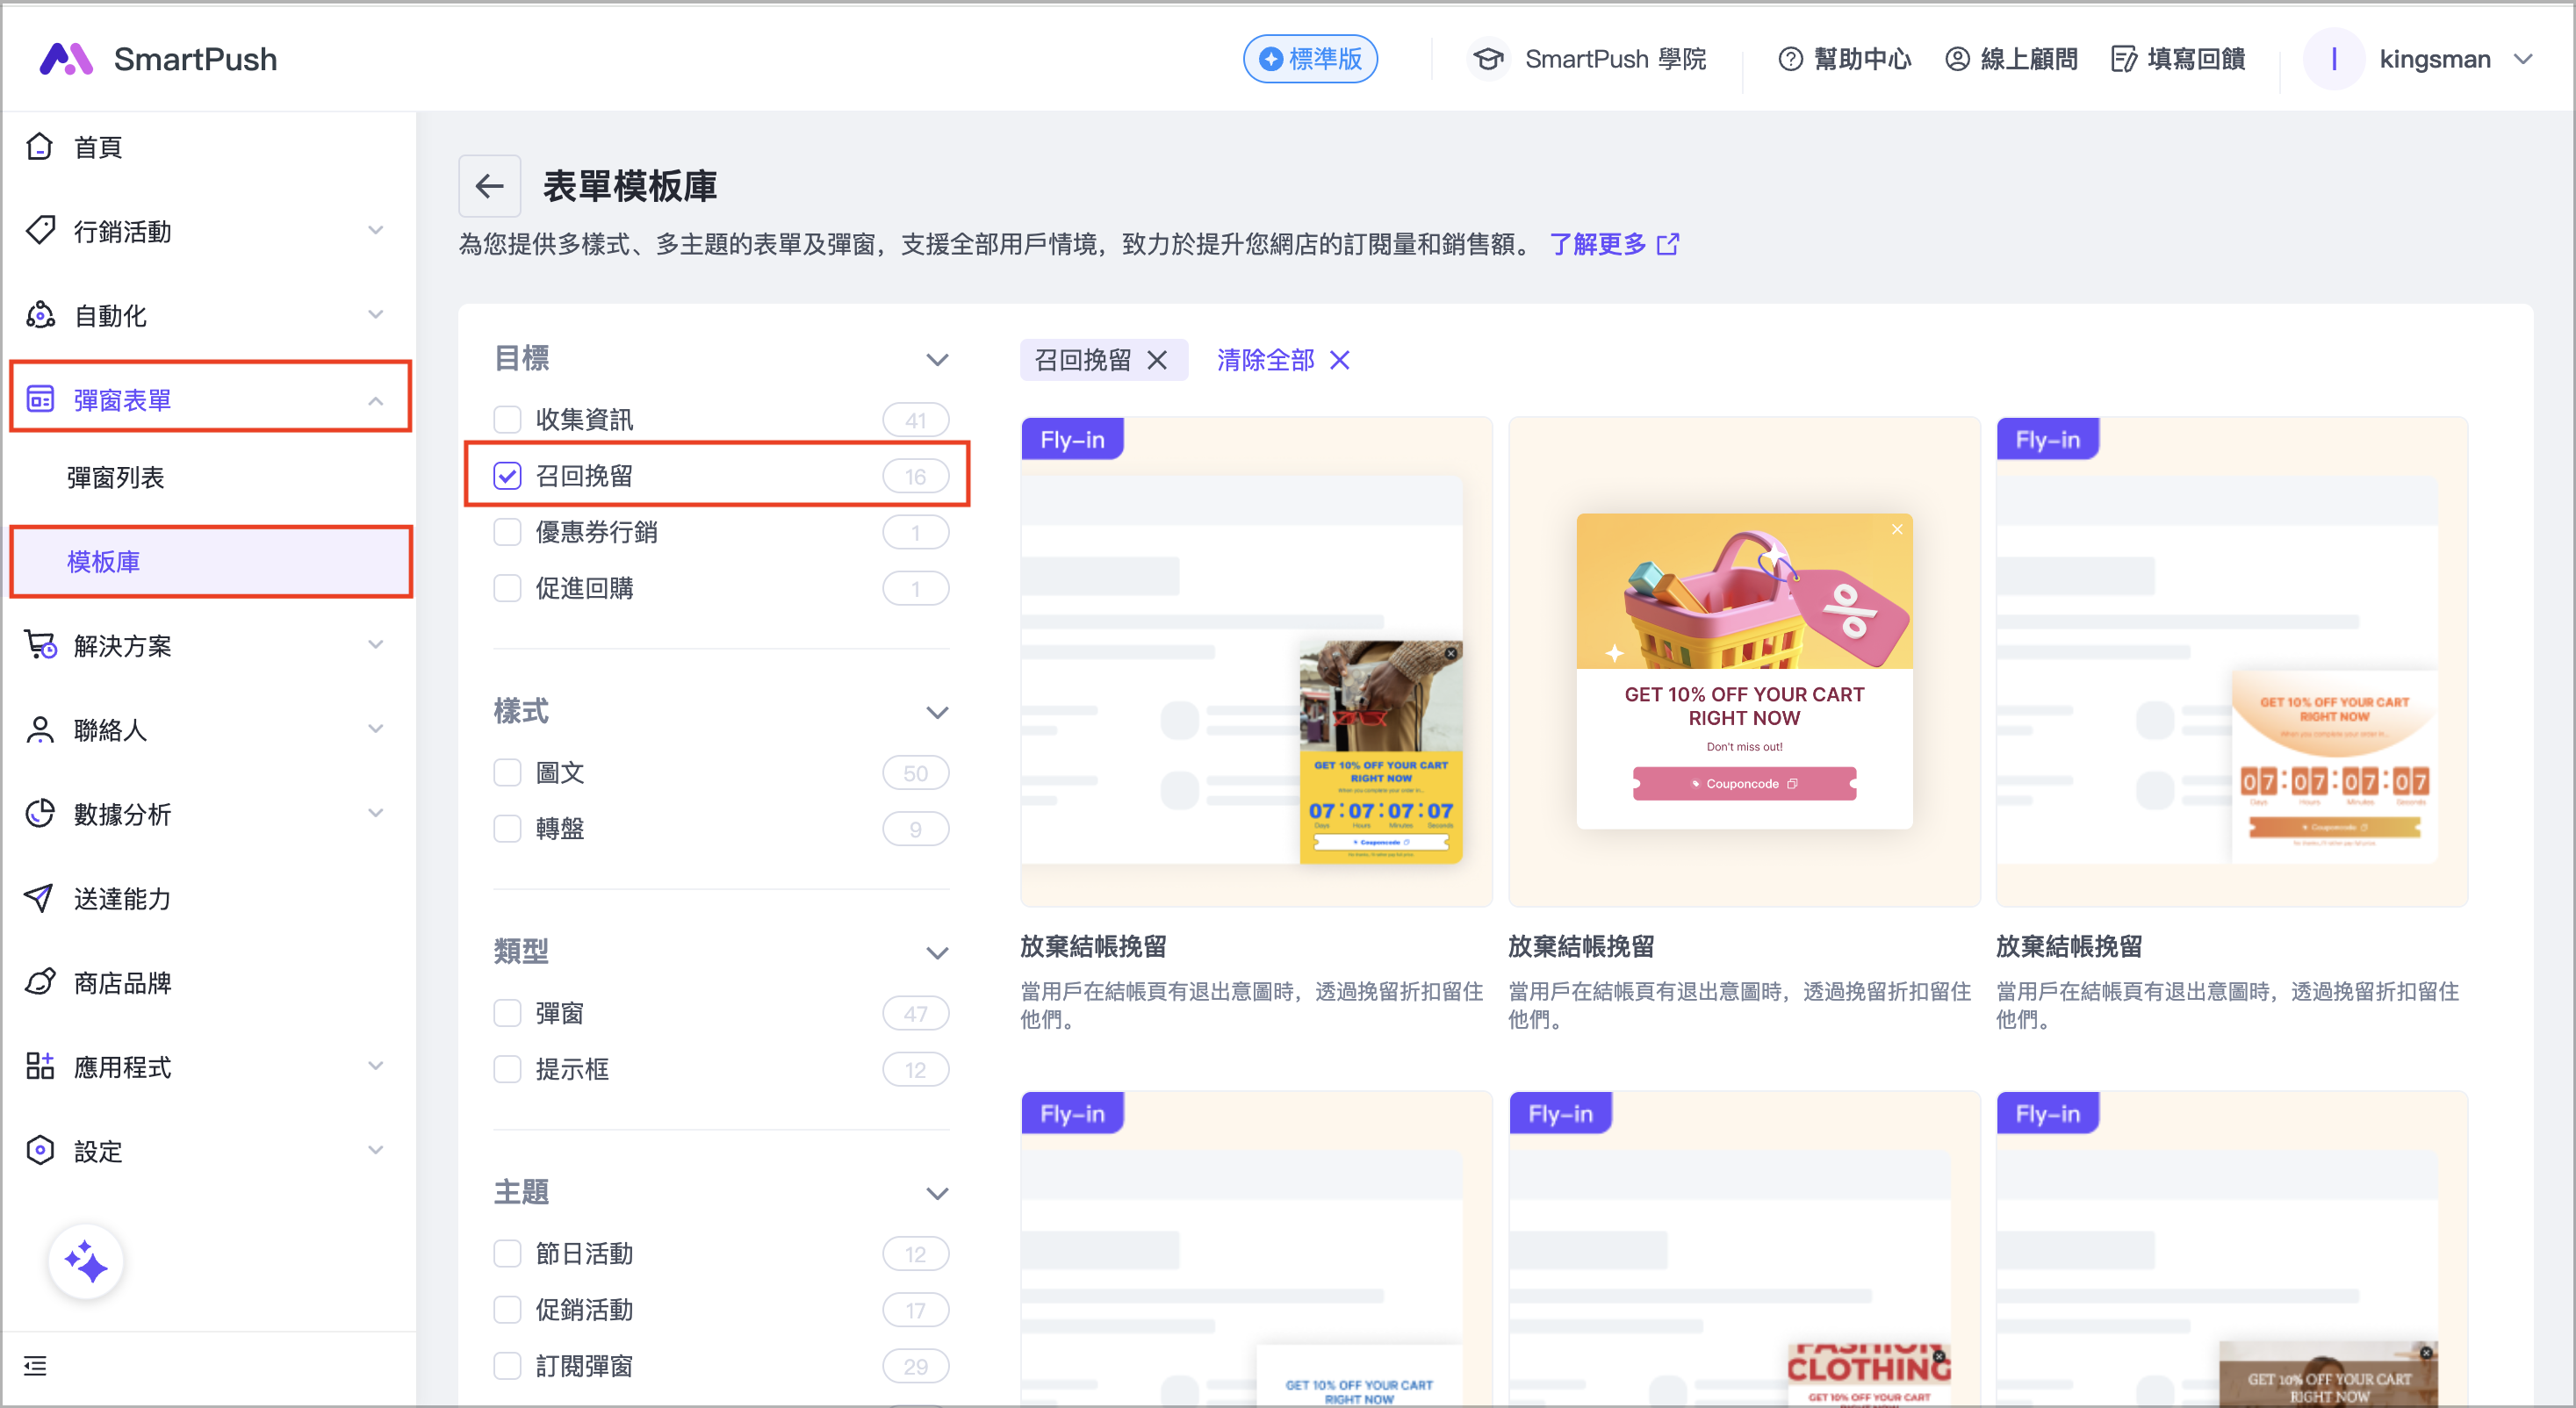The height and width of the screenshot is (1408, 2576).
Task: Open the 彈窗列表 submenu item
Action: pyautogui.click(x=116, y=478)
